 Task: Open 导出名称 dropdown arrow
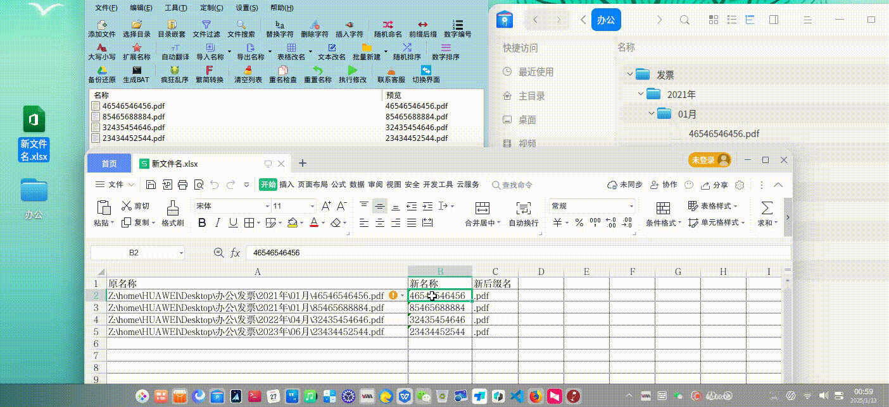(270, 51)
